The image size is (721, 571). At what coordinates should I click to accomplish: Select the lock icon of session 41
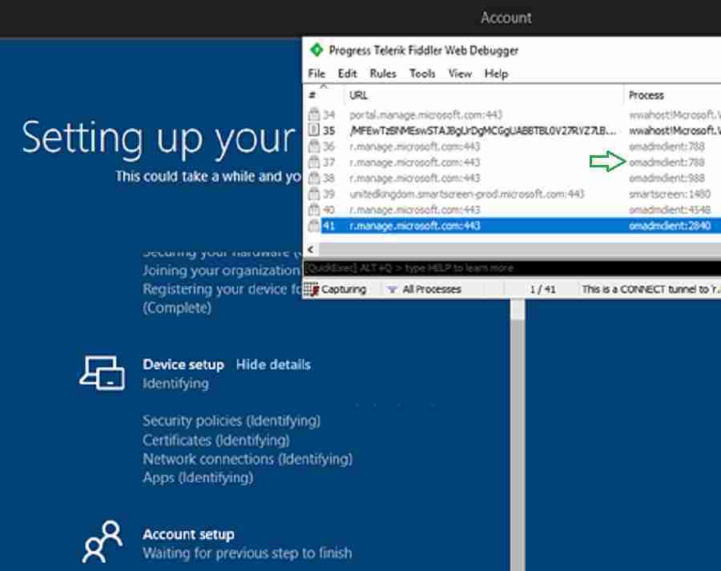313,226
